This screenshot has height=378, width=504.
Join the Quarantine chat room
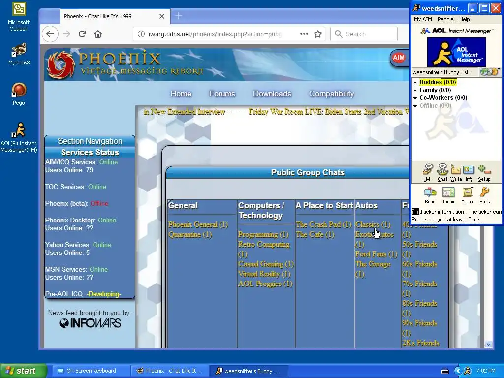(190, 235)
